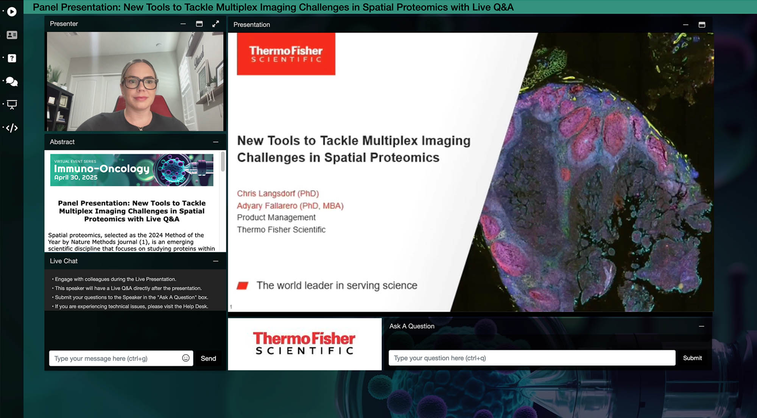Click the Immuno-Oncology event banner

[x=131, y=170]
